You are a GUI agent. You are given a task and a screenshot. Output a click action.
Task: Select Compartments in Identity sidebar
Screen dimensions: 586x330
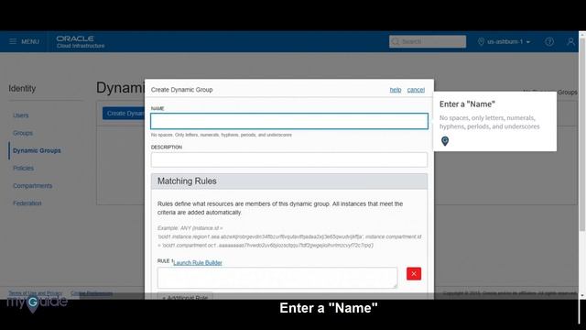[x=33, y=185]
